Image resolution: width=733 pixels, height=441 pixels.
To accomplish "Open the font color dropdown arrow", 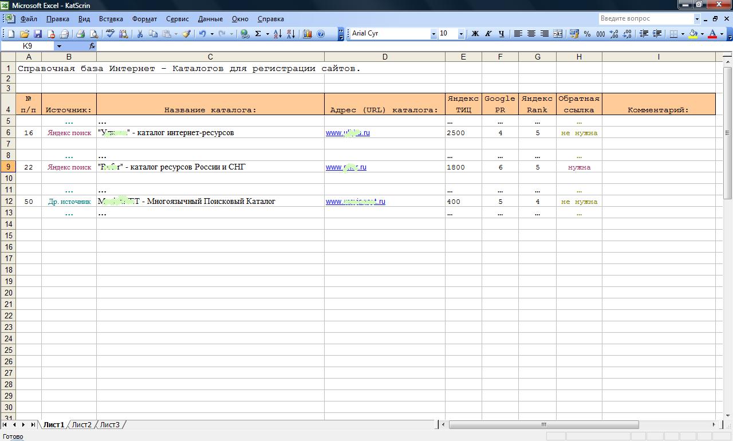I will (x=722, y=34).
